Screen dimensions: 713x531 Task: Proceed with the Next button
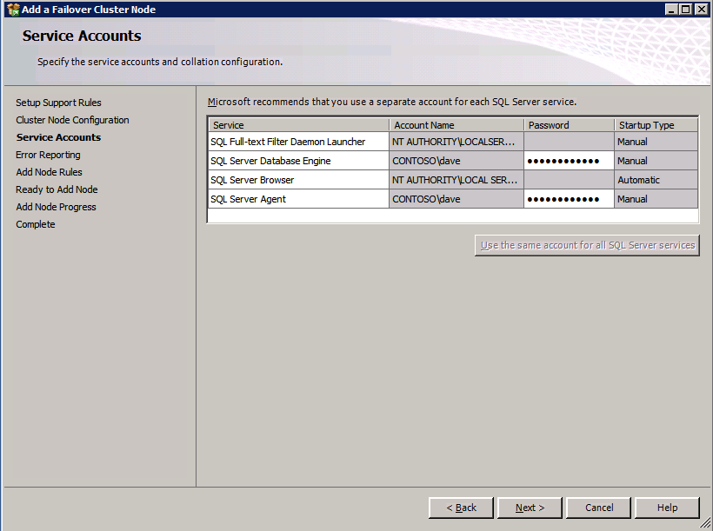(530, 508)
